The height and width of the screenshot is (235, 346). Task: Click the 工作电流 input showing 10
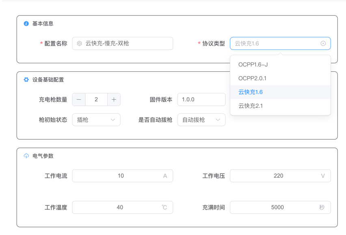[123, 176]
